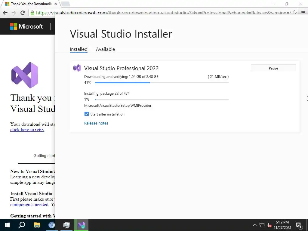Switch to the Available tab
This screenshot has width=308, height=231.
pos(105,49)
